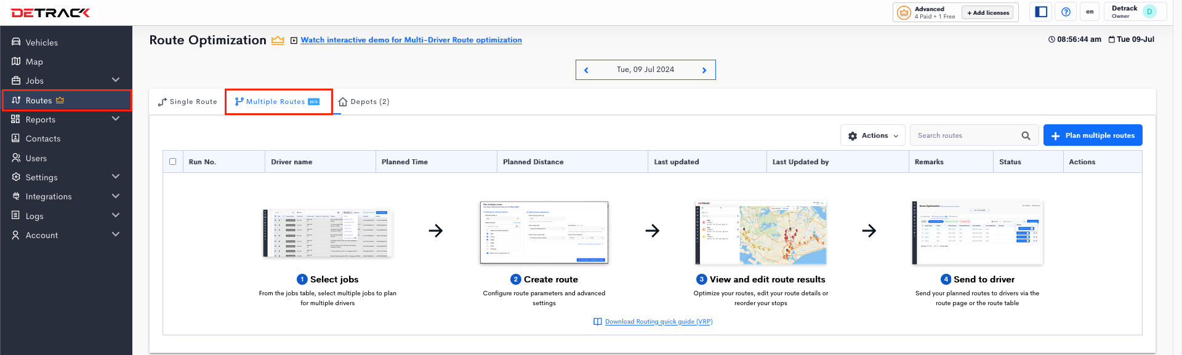The image size is (1182, 355).
Task: Click the crown icon beside Routes
Action: tap(60, 100)
